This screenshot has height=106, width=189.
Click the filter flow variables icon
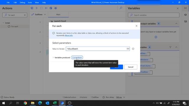pos(170,47)
